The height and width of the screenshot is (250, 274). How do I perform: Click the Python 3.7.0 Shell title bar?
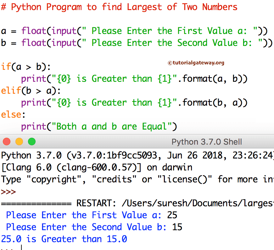pyautogui.click(x=206, y=142)
